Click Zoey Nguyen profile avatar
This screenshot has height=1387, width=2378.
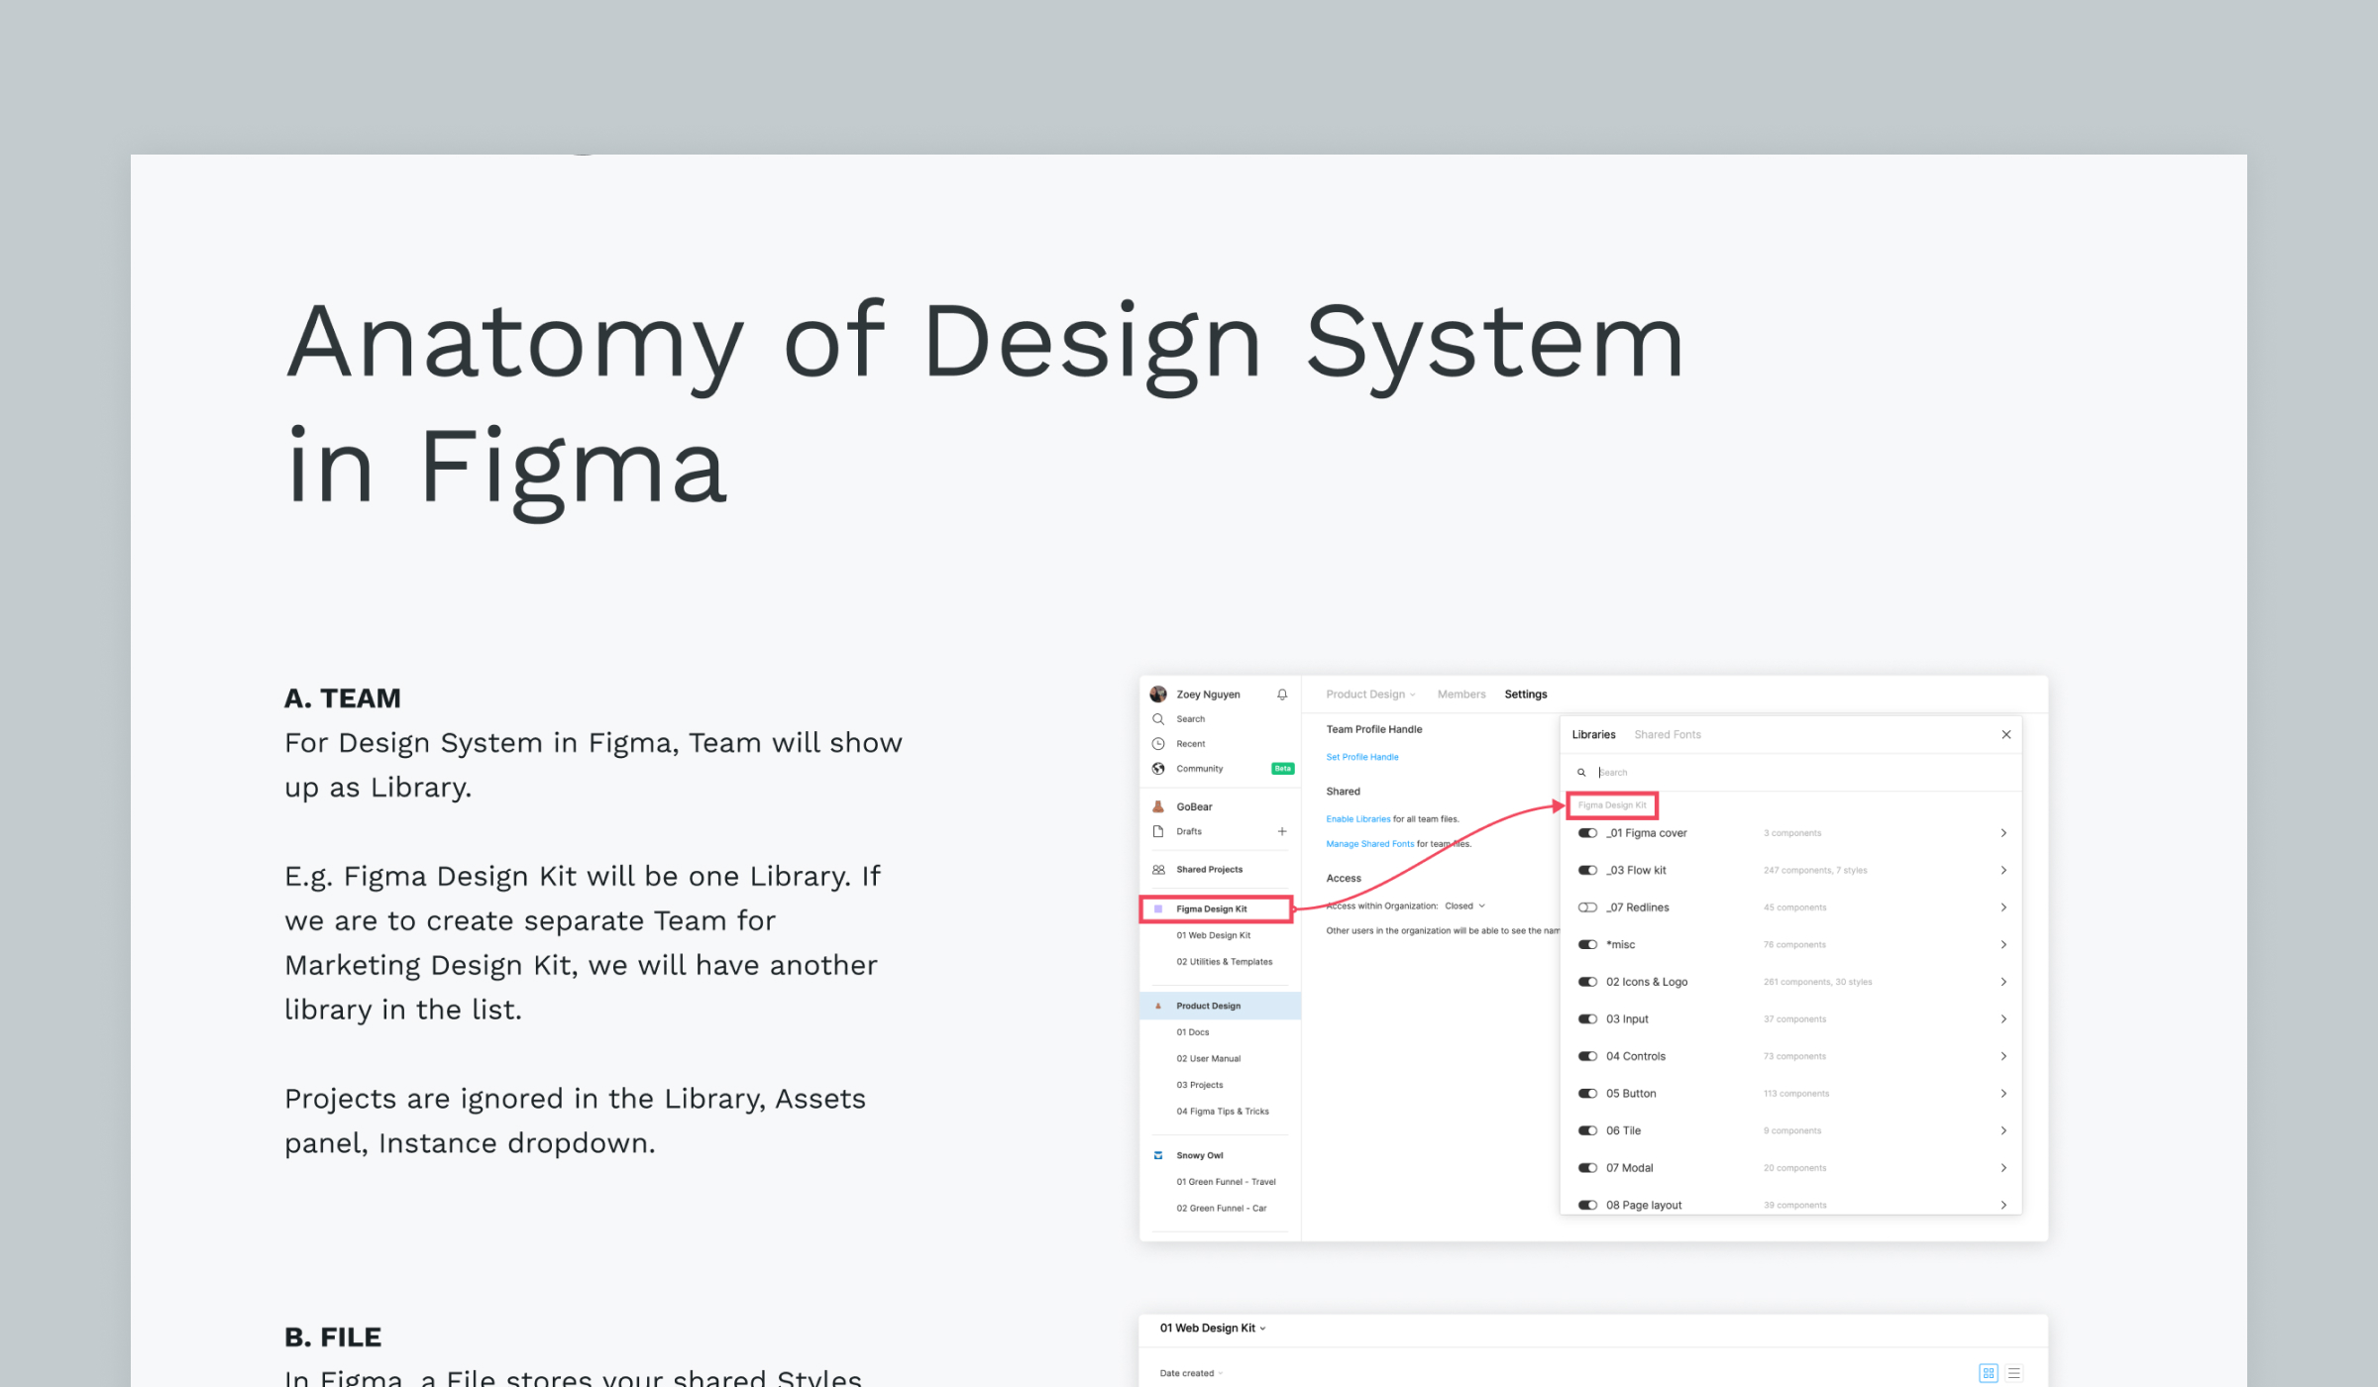click(1158, 694)
